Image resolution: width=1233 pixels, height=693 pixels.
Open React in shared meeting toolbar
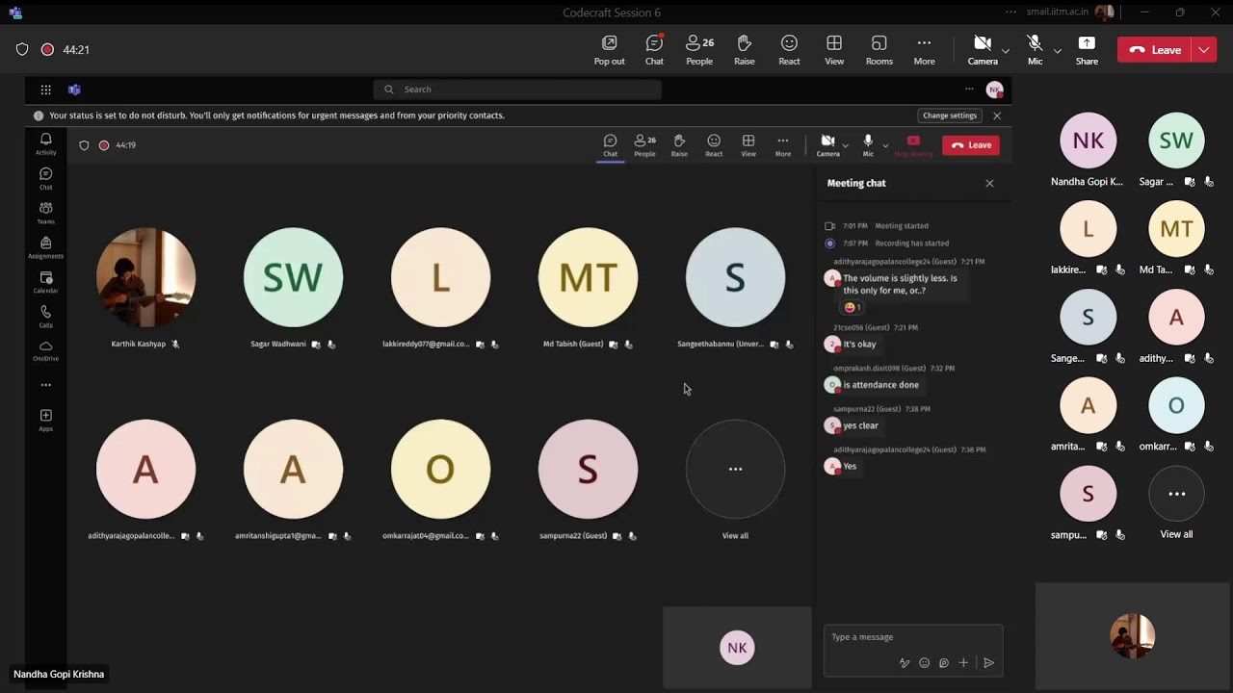pyautogui.click(x=714, y=145)
